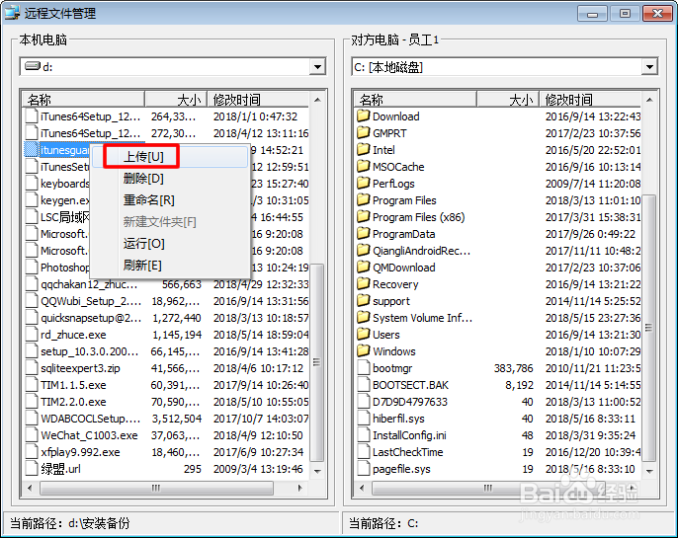Image resolution: width=678 pixels, height=538 pixels.
Task: Minimize the remote file manager window
Action: click(592, 14)
